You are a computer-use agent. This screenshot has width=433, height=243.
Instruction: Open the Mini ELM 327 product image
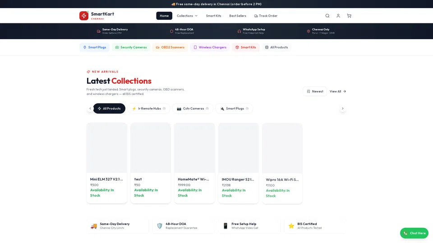106,148
